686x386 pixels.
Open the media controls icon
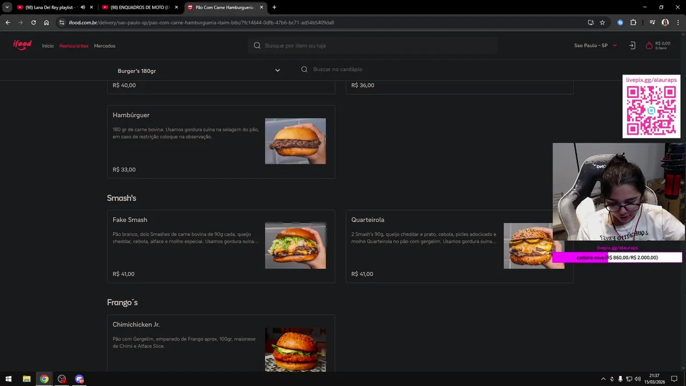[x=652, y=23]
